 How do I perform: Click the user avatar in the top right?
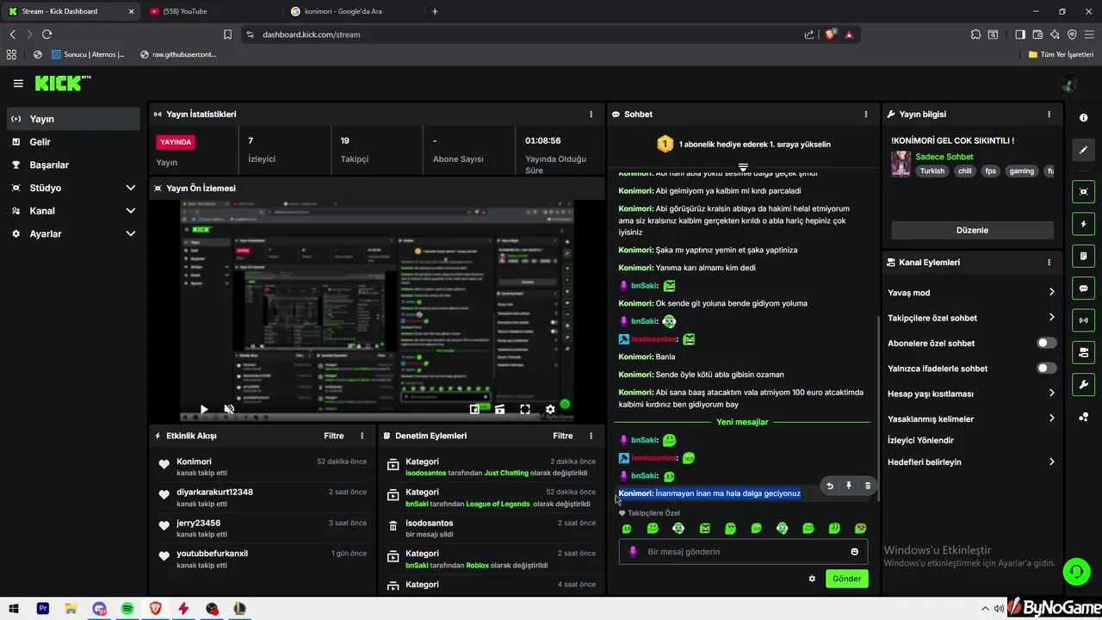pyautogui.click(x=1069, y=84)
